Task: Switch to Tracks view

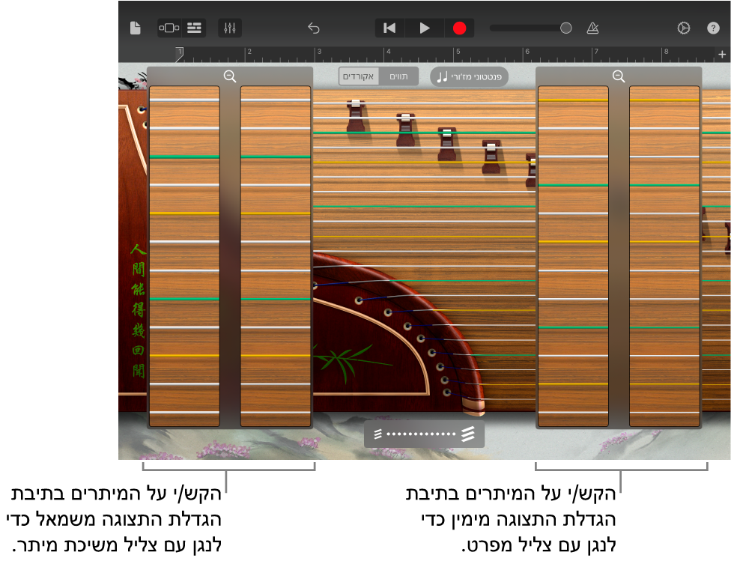Action: pos(194,28)
